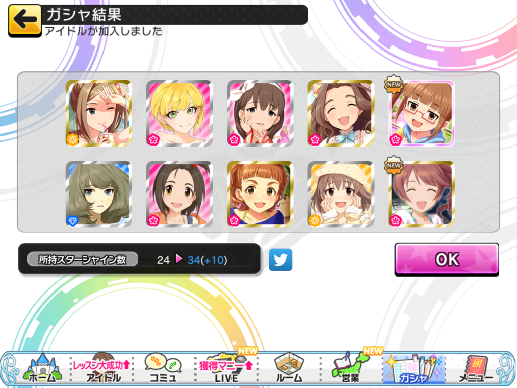Screen dimensions: 517x388
Task: Open the メニュー notebook menu
Action: coord(476,368)
